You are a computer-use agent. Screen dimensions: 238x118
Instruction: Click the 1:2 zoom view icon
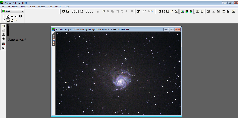click(82, 11)
